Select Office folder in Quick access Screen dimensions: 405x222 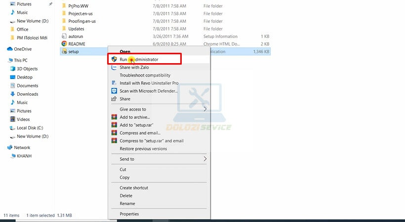tap(22, 29)
